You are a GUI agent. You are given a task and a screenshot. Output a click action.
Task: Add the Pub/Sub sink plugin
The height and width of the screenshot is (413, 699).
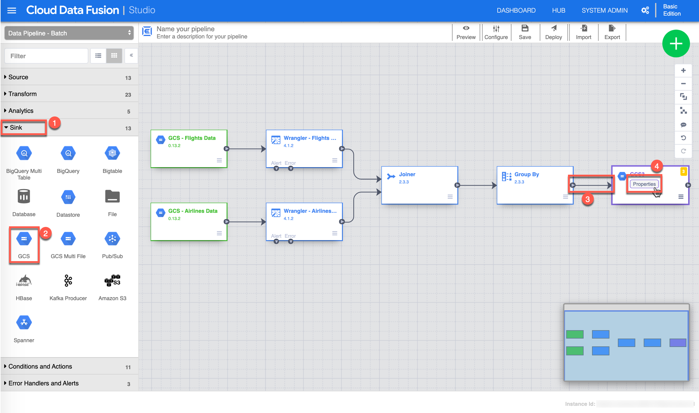click(112, 239)
